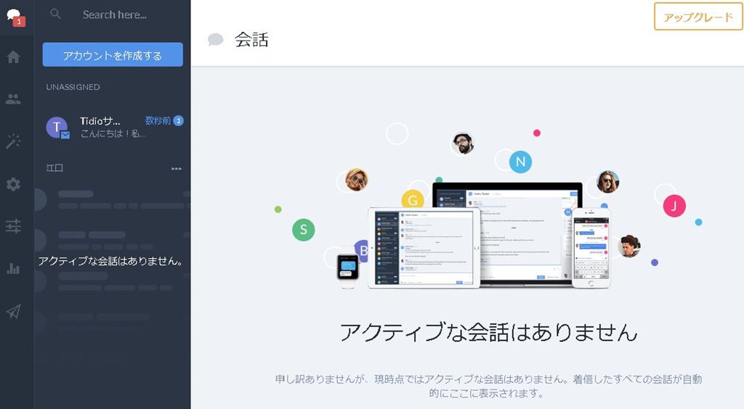Click the speech bubble icon beside 会話
Image resolution: width=744 pixels, height=409 pixels.
216,40
